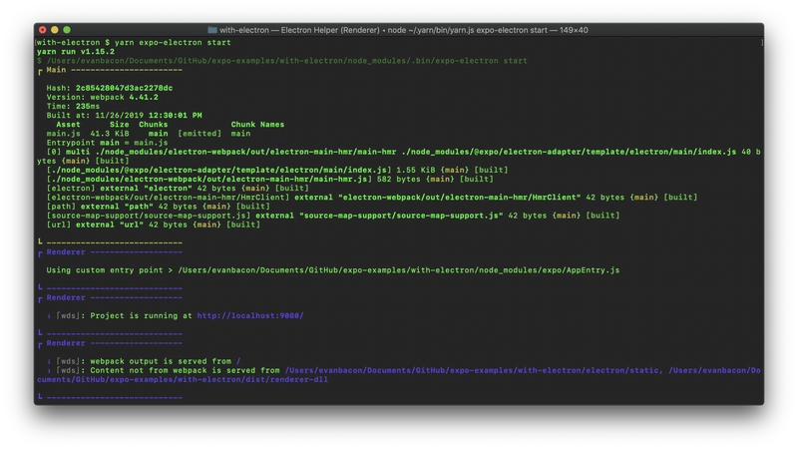Click the with-electron window title text
Viewport: 798px width, 450px height.
[404, 30]
